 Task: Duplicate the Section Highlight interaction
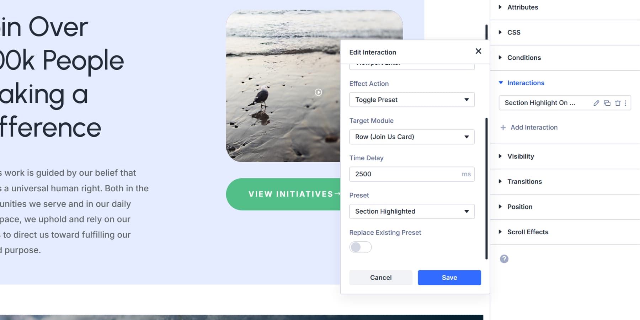click(606, 103)
